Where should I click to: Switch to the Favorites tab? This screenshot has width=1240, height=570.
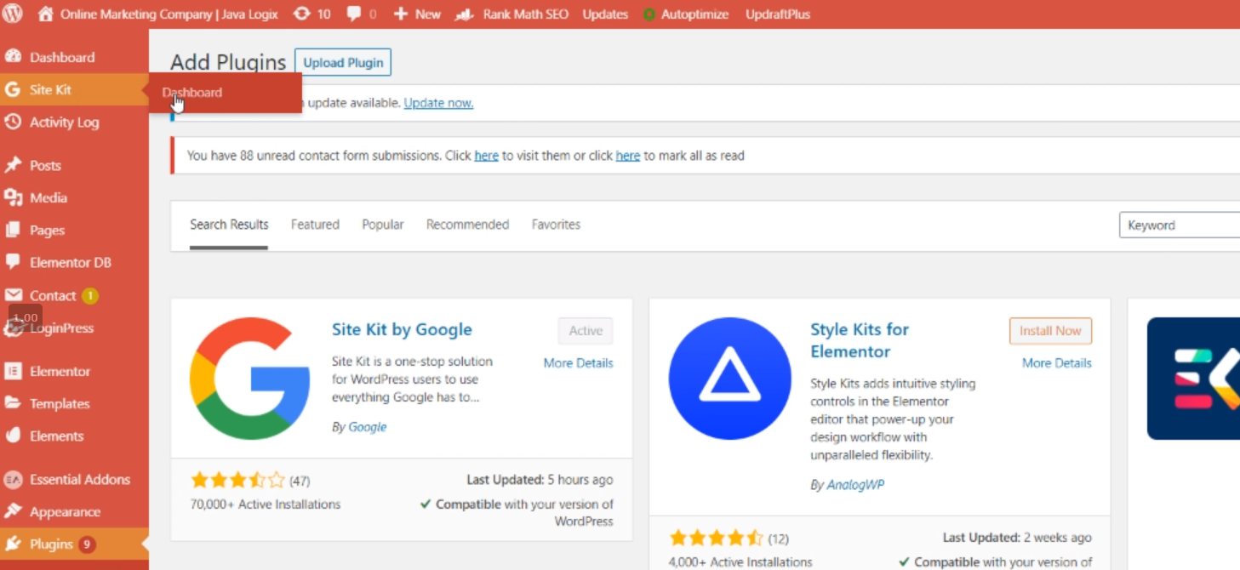tap(556, 225)
